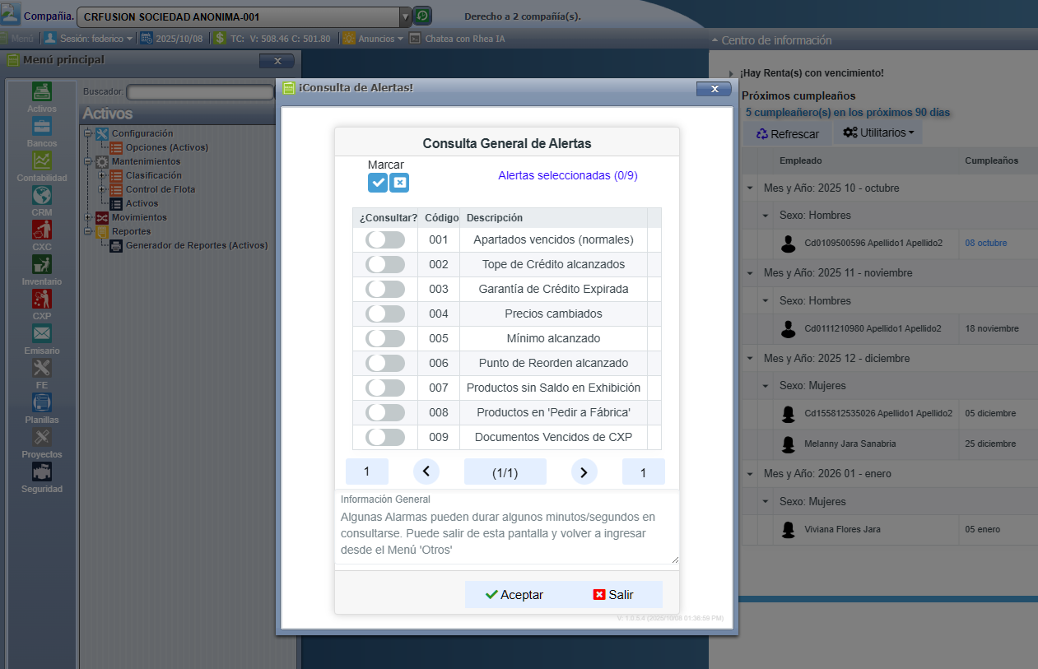Select the Planillas sidebar icon
The width and height of the screenshot is (1038, 669).
(41, 402)
